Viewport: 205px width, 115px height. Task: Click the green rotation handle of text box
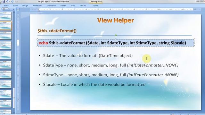pos(116,35)
